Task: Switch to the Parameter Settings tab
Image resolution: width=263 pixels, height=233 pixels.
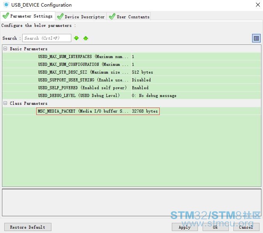Action: (x=28, y=16)
